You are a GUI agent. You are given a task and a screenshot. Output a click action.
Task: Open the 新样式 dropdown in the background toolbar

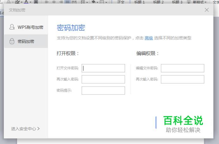[x=199, y=2]
